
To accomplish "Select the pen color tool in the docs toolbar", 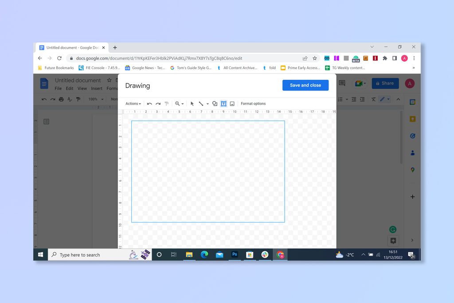I will point(382,99).
